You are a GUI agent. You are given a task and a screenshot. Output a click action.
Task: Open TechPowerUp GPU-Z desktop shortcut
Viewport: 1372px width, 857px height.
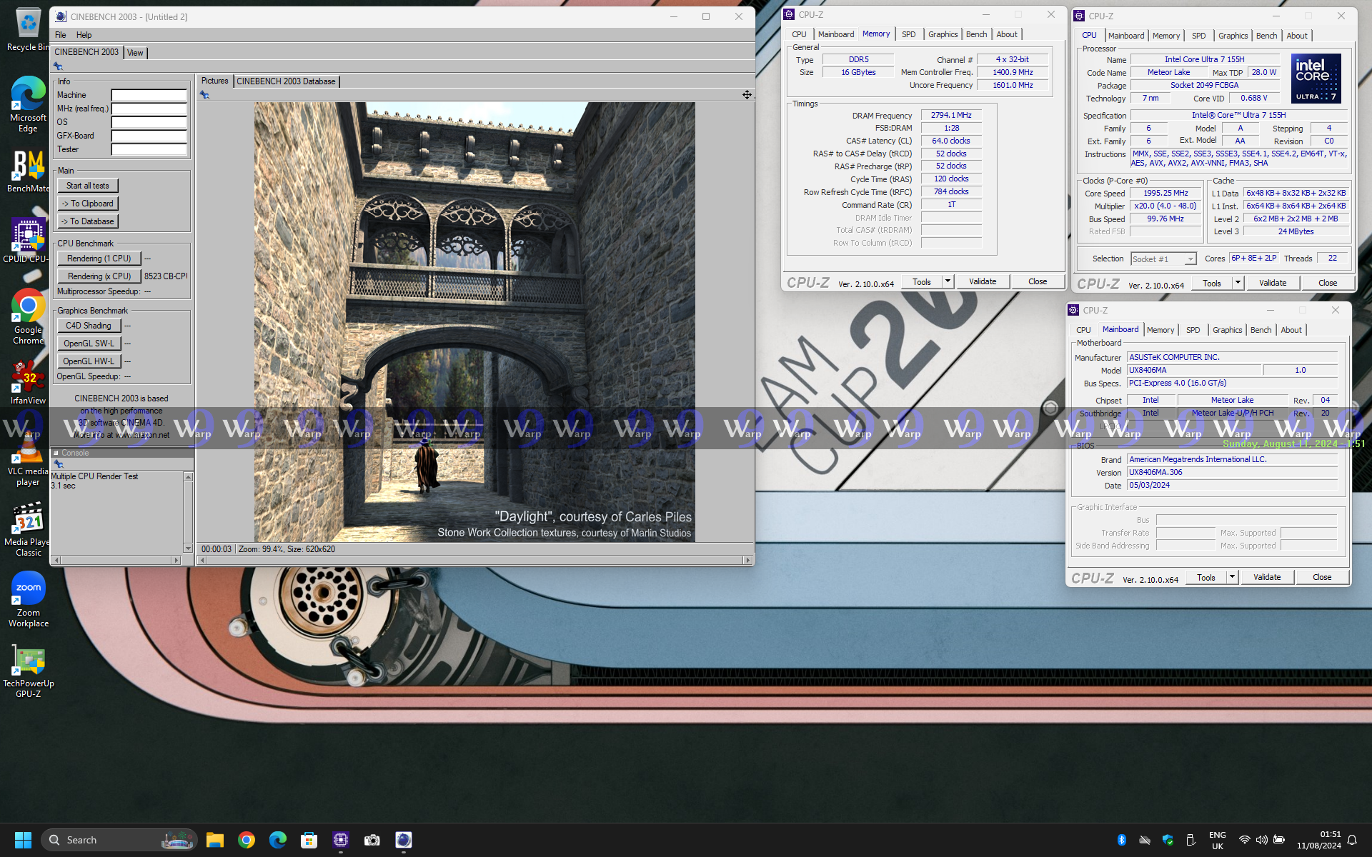click(27, 672)
